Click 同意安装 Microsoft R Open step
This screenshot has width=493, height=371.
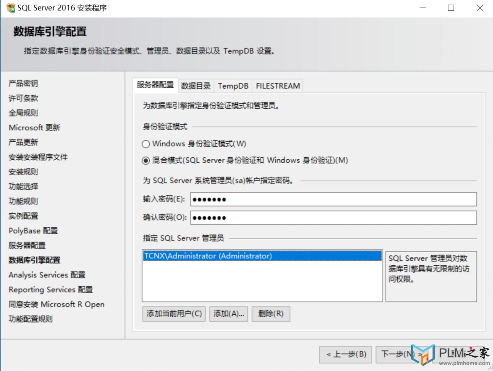tap(56, 304)
